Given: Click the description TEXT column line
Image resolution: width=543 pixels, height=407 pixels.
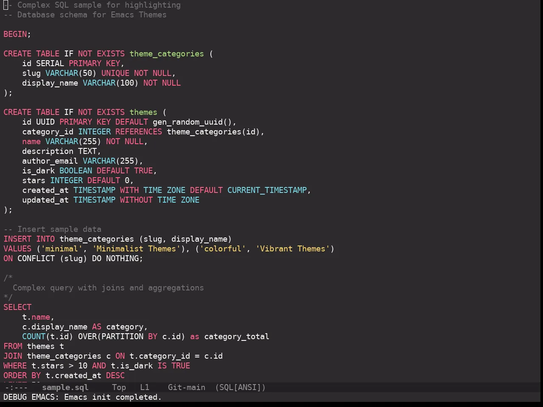Looking at the screenshot, I should click(x=62, y=151).
